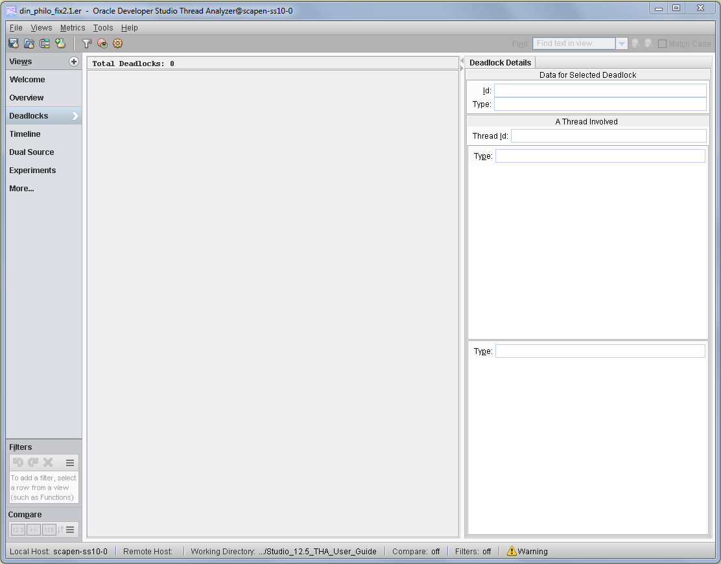The image size is (721, 564).
Task: Click the Find Previous search icon
Action: [x=636, y=43]
